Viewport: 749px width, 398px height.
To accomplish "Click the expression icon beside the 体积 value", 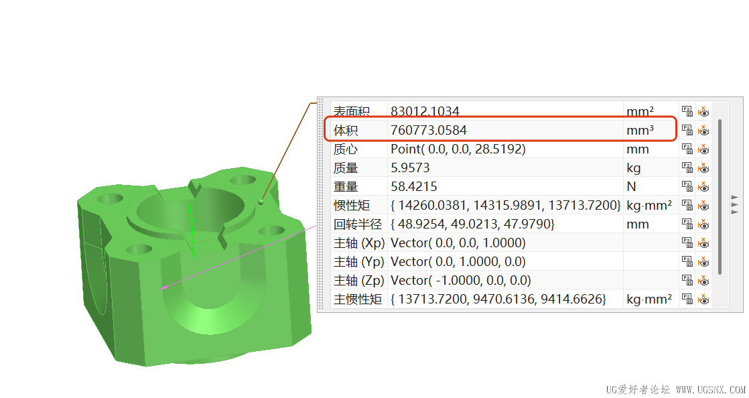I will coord(687,130).
